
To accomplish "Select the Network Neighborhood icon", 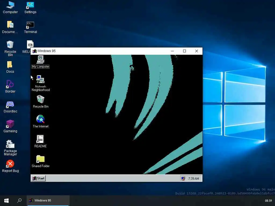I will [41, 83].
